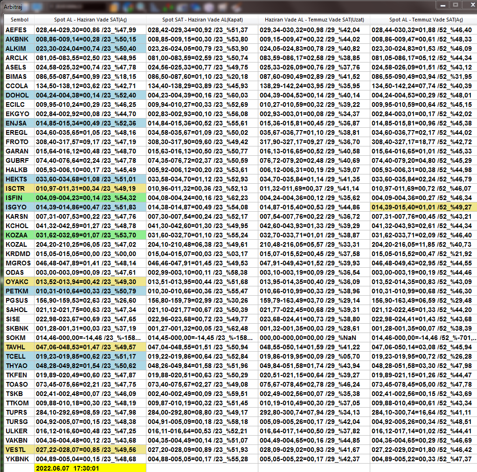Image resolution: width=477 pixels, height=472 pixels.
Task: Click TOASO cell 075,67-078,45=02,78
Action: coord(314,384)
